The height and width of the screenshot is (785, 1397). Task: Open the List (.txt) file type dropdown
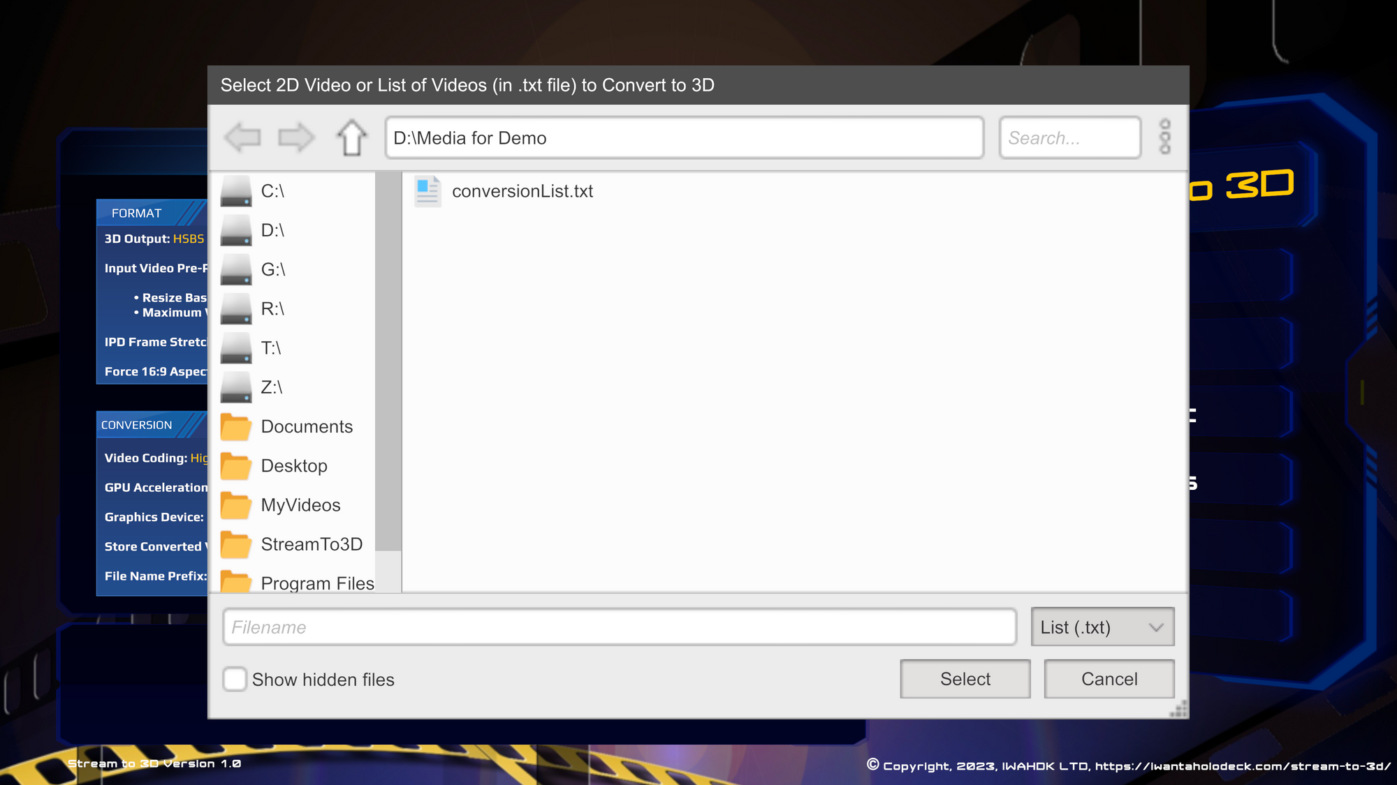(x=1102, y=627)
